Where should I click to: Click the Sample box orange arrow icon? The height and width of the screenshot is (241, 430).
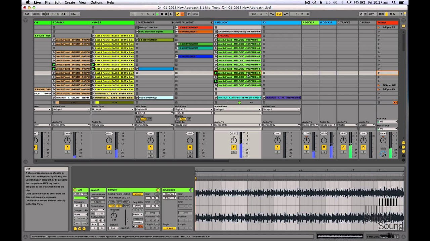[158, 190]
